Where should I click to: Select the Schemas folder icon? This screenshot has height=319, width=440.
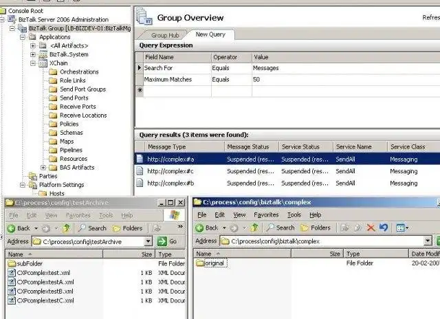53,133
